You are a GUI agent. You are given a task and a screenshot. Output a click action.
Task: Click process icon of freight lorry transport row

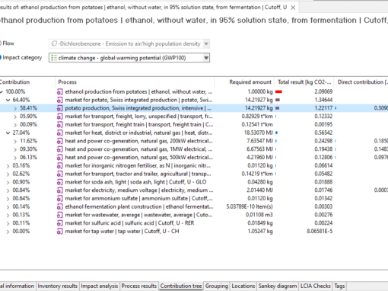tap(59, 117)
